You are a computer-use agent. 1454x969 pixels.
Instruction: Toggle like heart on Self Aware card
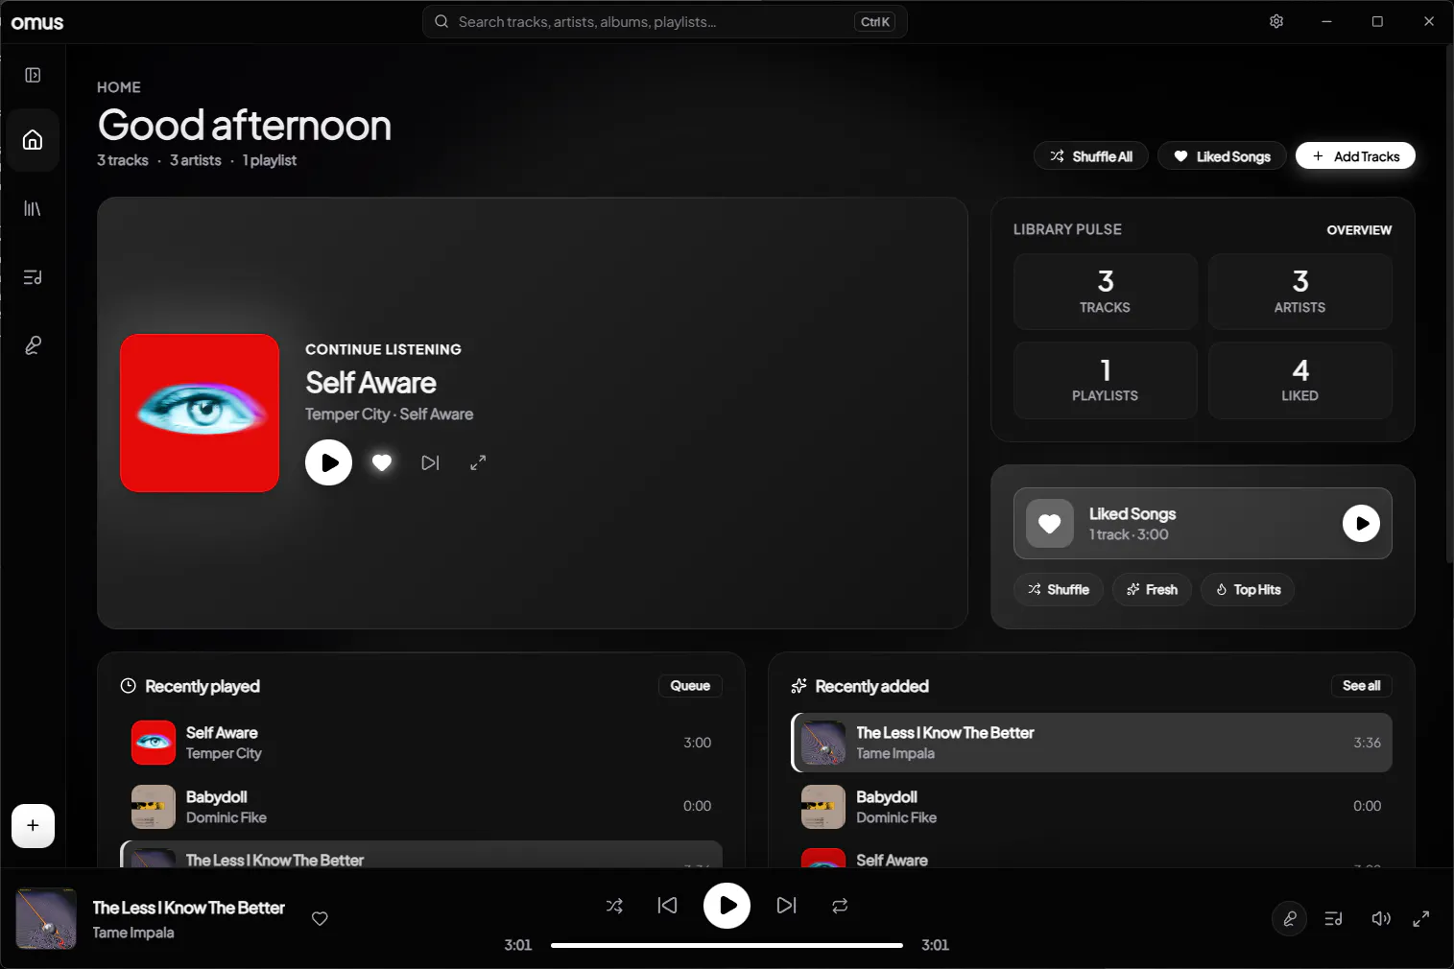click(382, 462)
